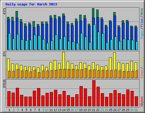Click the cyan Pages bar for day 1

click(9, 42)
